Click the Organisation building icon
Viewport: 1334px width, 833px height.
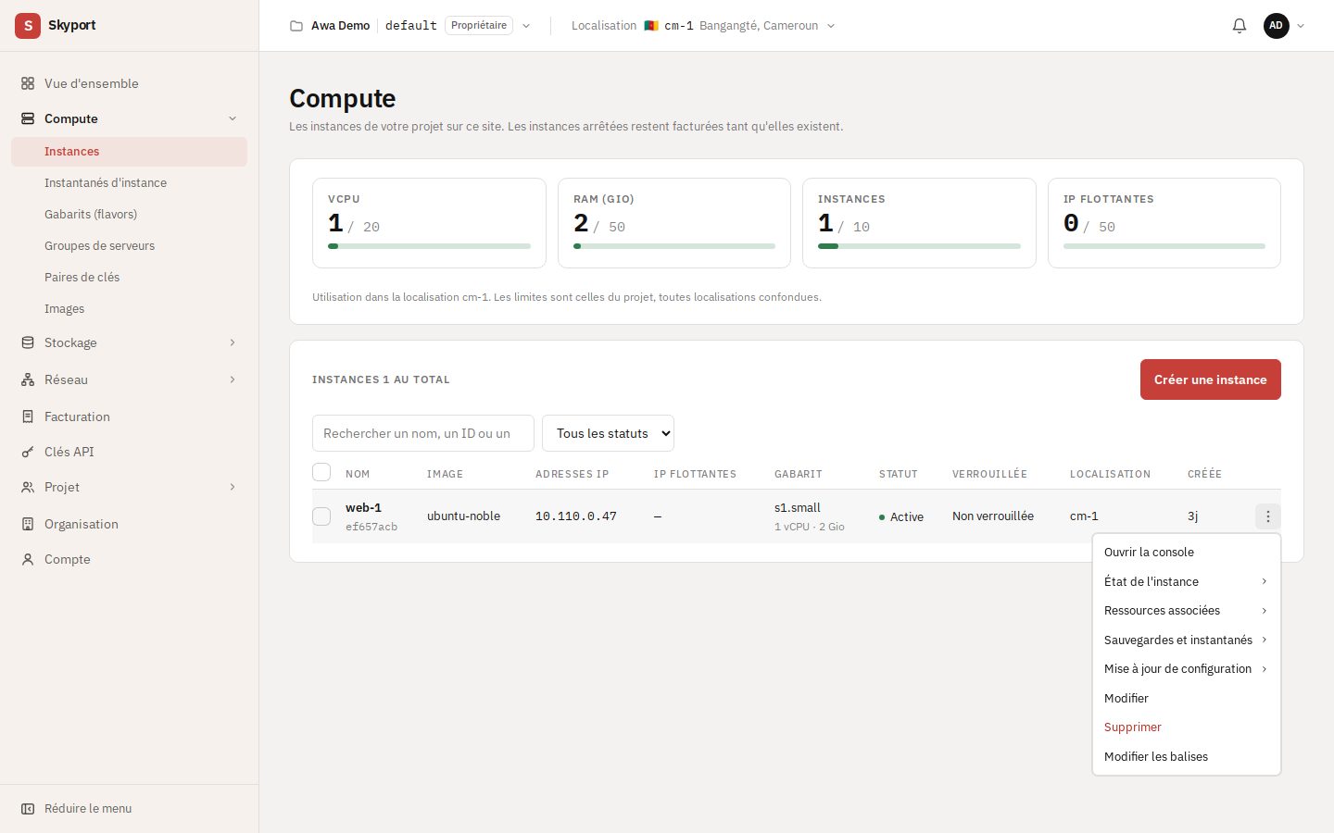28,524
